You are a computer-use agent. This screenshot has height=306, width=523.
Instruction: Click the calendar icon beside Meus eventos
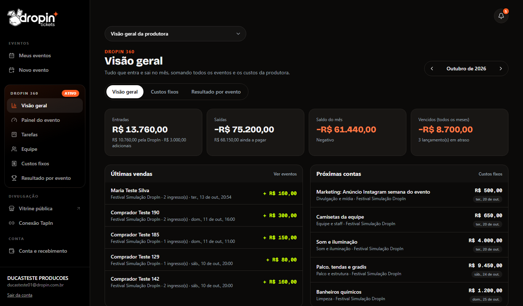[x=12, y=55]
